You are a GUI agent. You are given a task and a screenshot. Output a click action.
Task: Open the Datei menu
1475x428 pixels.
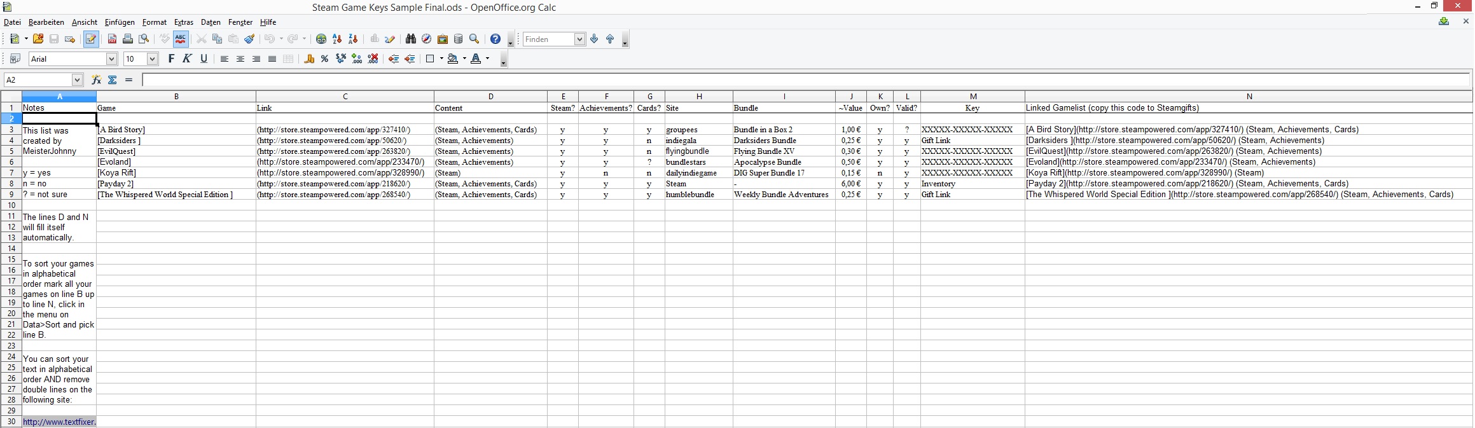[12, 22]
